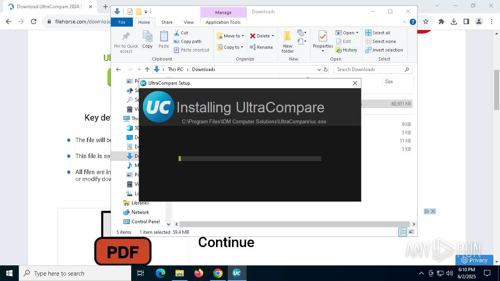Click the Explorer help question mark icon
500x281 pixels.
tap(412, 22)
